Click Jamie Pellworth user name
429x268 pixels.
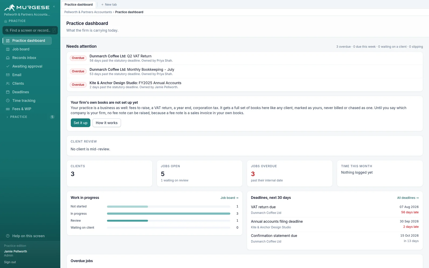[x=16, y=251]
